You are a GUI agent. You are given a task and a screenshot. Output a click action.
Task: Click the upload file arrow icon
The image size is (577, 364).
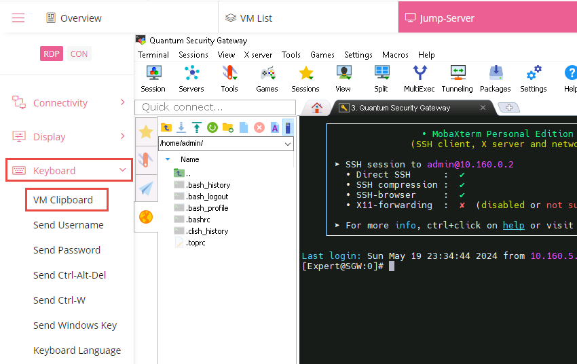pyautogui.click(x=197, y=127)
